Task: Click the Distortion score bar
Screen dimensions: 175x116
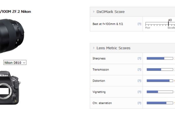Action: point(160,81)
